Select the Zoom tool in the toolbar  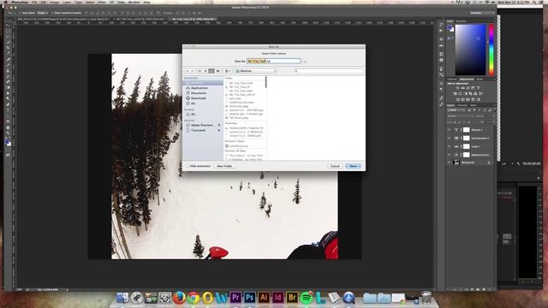point(9,133)
